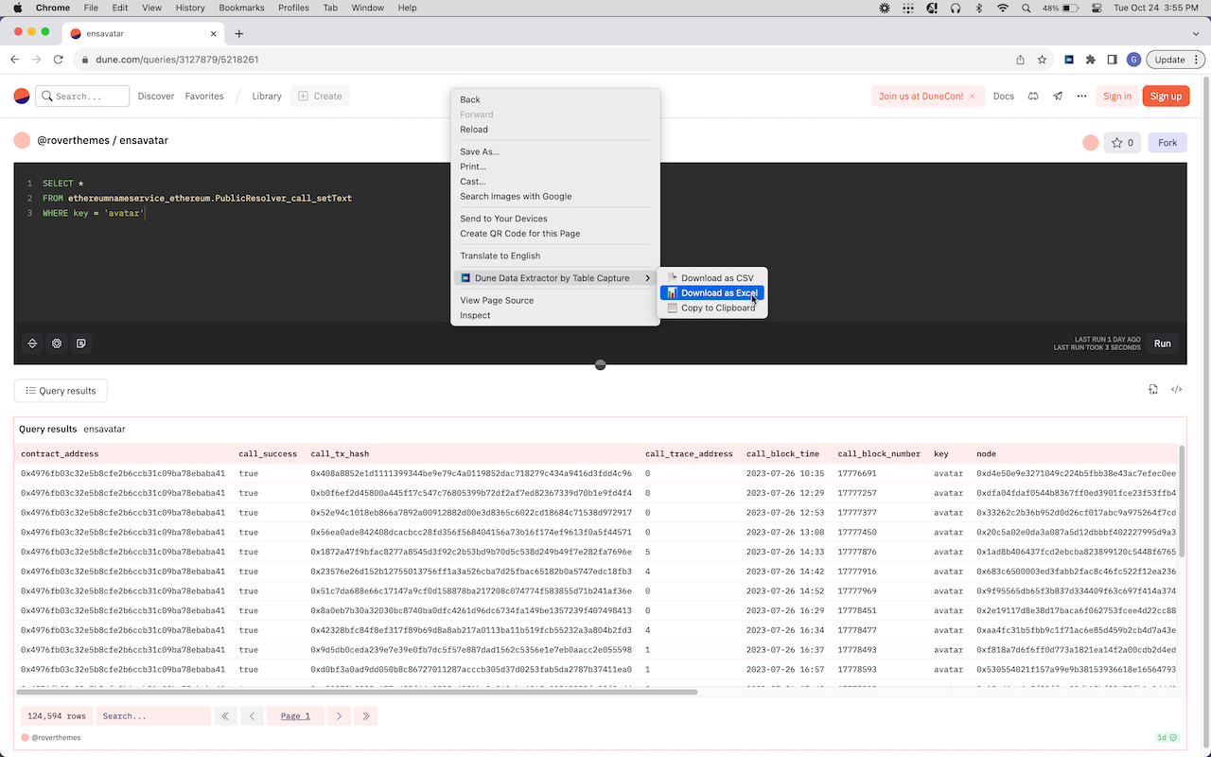Click the results table Search field
Screen dimensions: 1211x757
pyautogui.click(x=153, y=716)
